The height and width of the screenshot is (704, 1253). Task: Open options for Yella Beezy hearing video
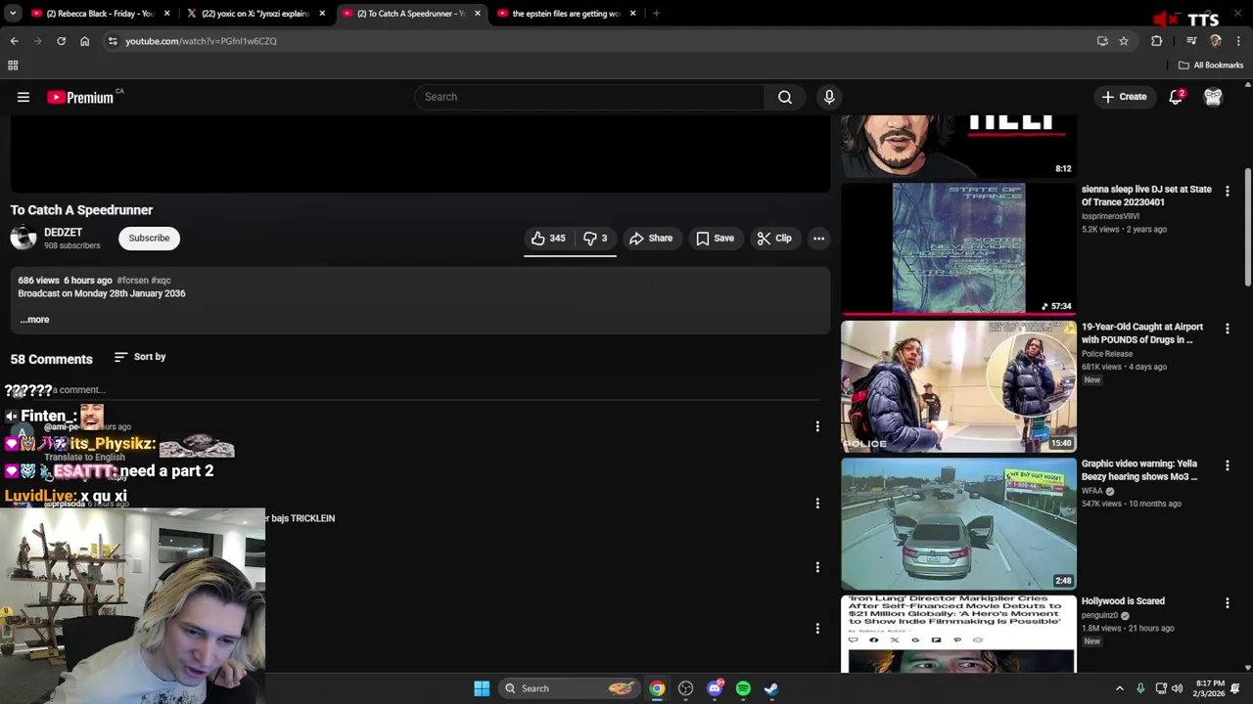[x=1227, y=466]
